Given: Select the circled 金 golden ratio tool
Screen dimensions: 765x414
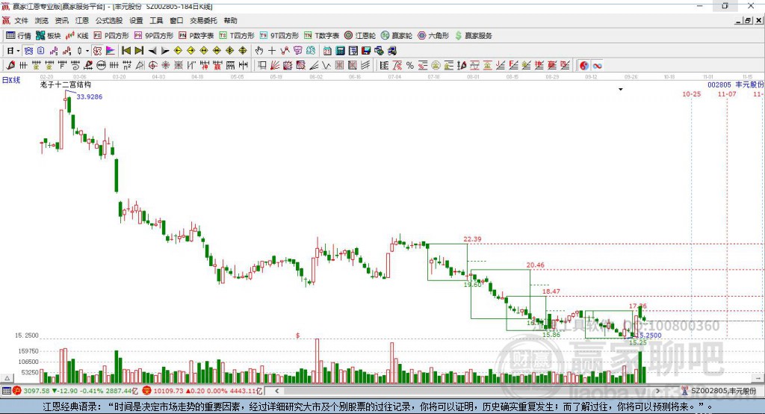Looking at the screenshot, I should (x=436, y=66).
